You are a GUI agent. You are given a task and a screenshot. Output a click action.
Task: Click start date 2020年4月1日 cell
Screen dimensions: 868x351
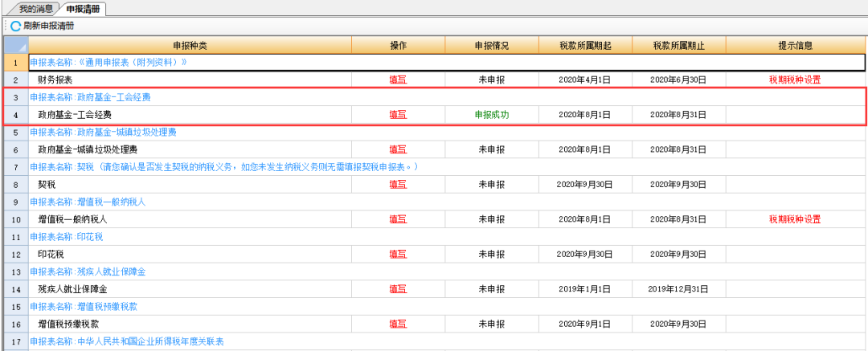pyautogui.click(x=585, y=80)
